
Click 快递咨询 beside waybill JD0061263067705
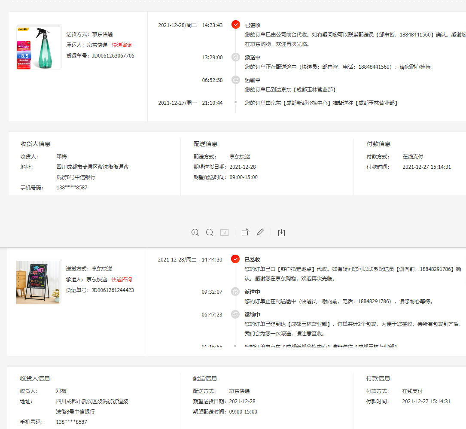[x=122, y=45]
